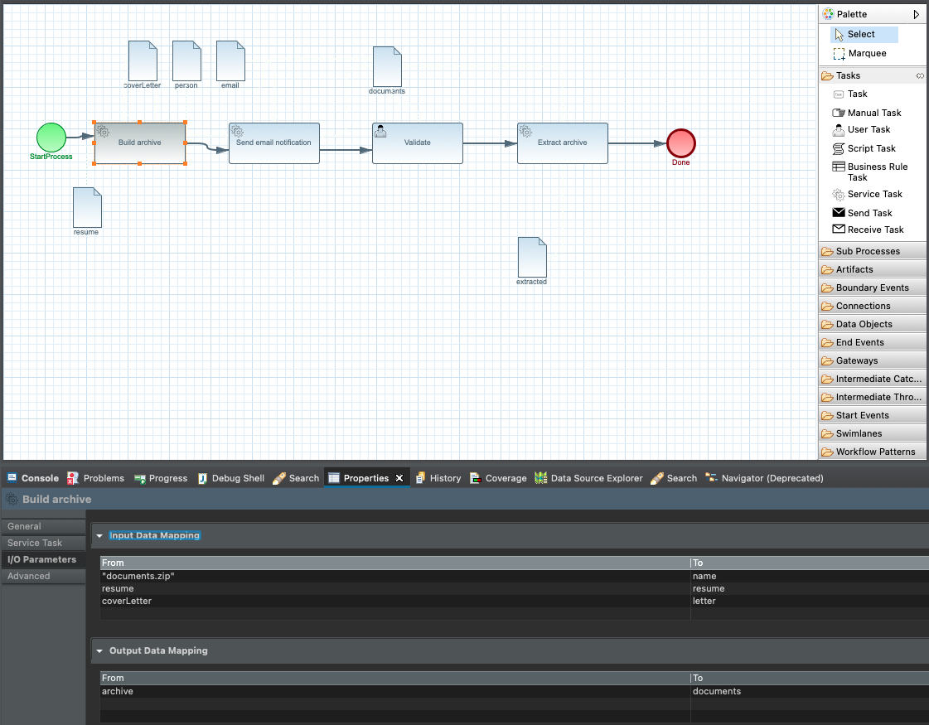
Task: Select the Send Task envelope tool
Action: [869, 213]
